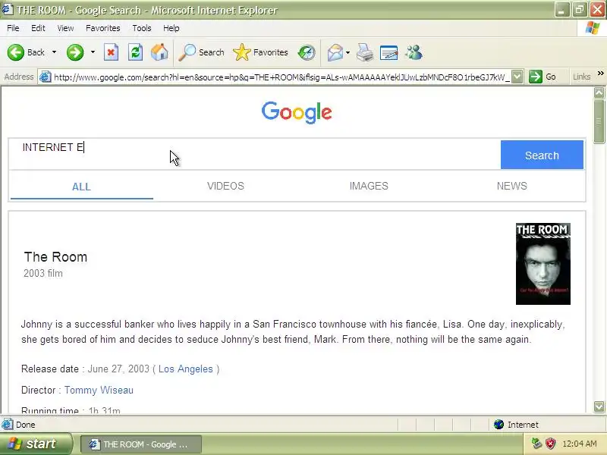
Task: Click the blue Search button
Action: click(x=542, y=155)
